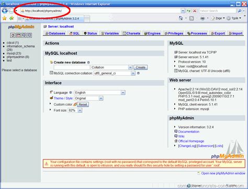The image size is (248, 189).
Task: Click the browser Back arrow button
Action: coord(5,11)
